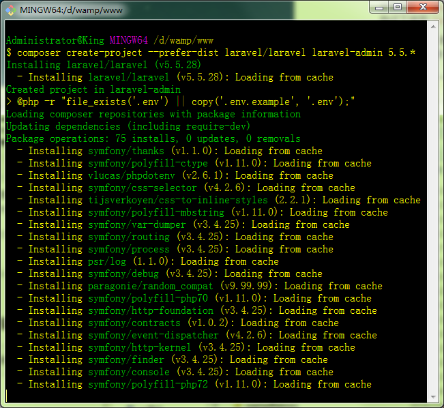Viewport: 444px width, 408px height.
Task: Click the 'symfony/polyfill-mbstring' package line
Action: [x=203, y=212]
